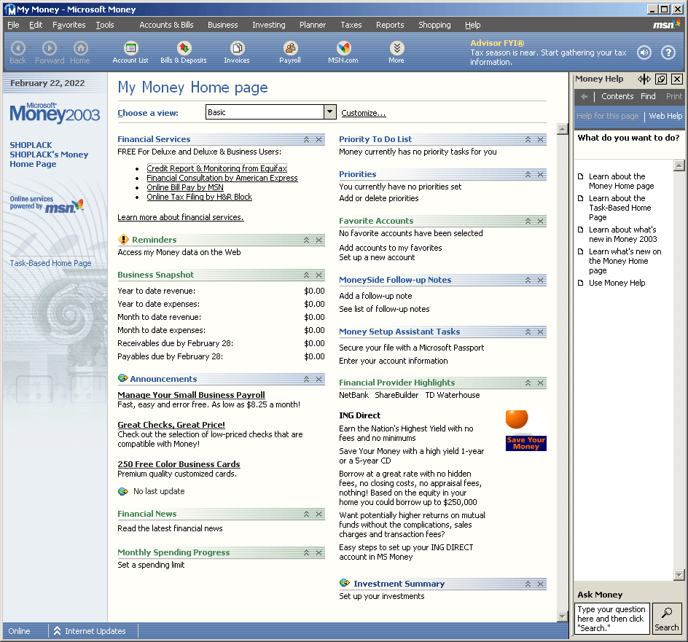Open the question mark Help icon
Image resolution: width=688 pixels, height=642 pixels.
668,52
